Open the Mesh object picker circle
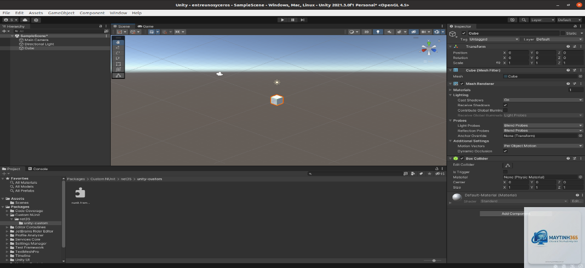The height and width of the screenshot is (268, 585). 580,76
